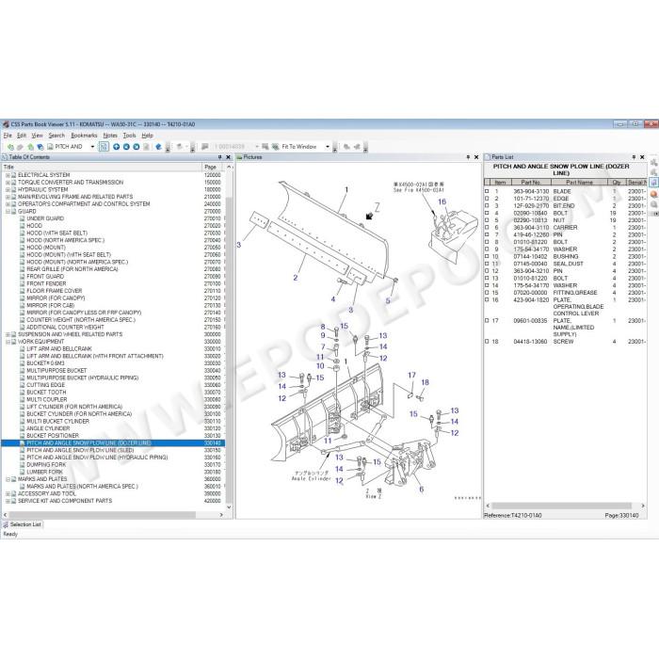659x659 pixels.
Task: Open the File menu
Action: [8, 136]
